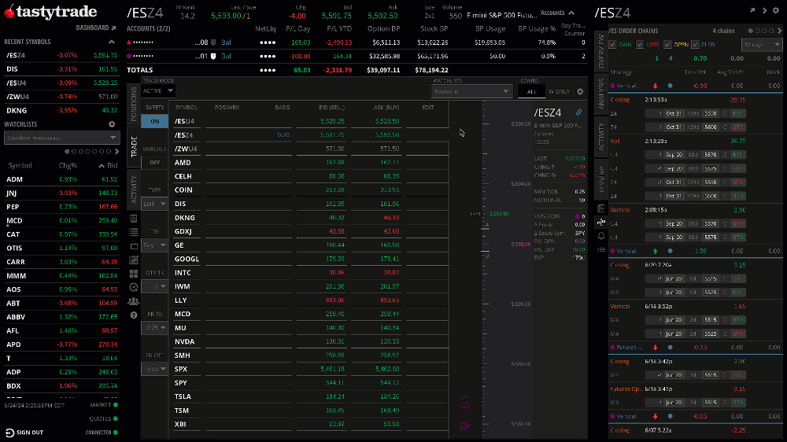The image size is (787, 442).
Task: Turn off the Safety ON toggle
Action: (x=154, y=121)
